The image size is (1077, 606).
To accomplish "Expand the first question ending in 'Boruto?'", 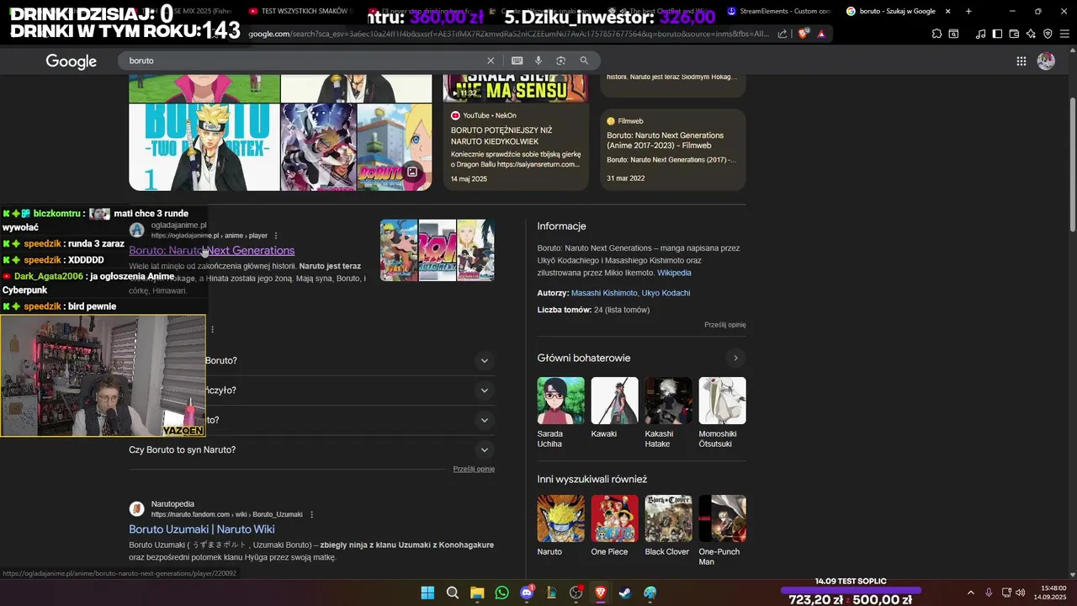I will [x=311, y=360].
